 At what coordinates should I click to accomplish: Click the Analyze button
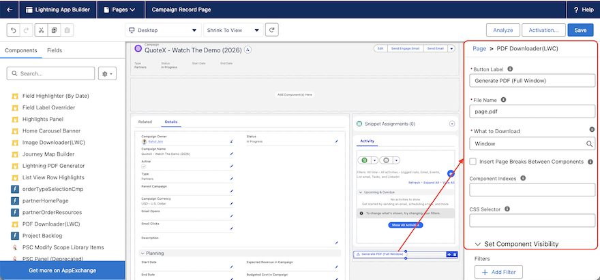[x=502, y=30]
